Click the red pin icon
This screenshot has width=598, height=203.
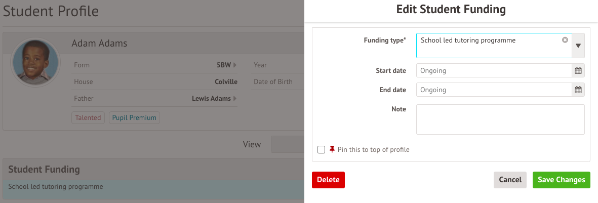(x=332, y=149)
